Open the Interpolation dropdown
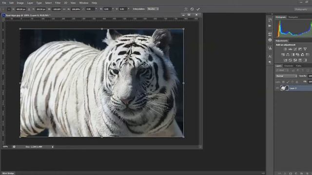 click(153, 9)
